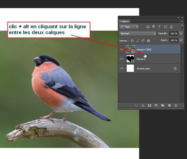Close the Calques panel

tap(182, 17)
